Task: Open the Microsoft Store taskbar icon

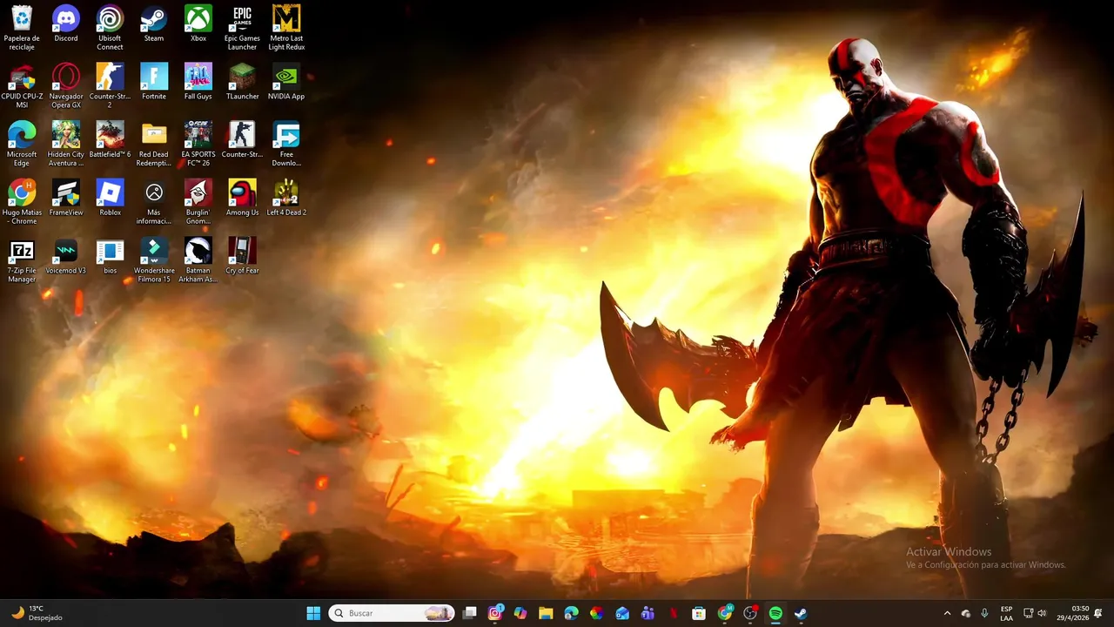Action: [x=699, y=613]
